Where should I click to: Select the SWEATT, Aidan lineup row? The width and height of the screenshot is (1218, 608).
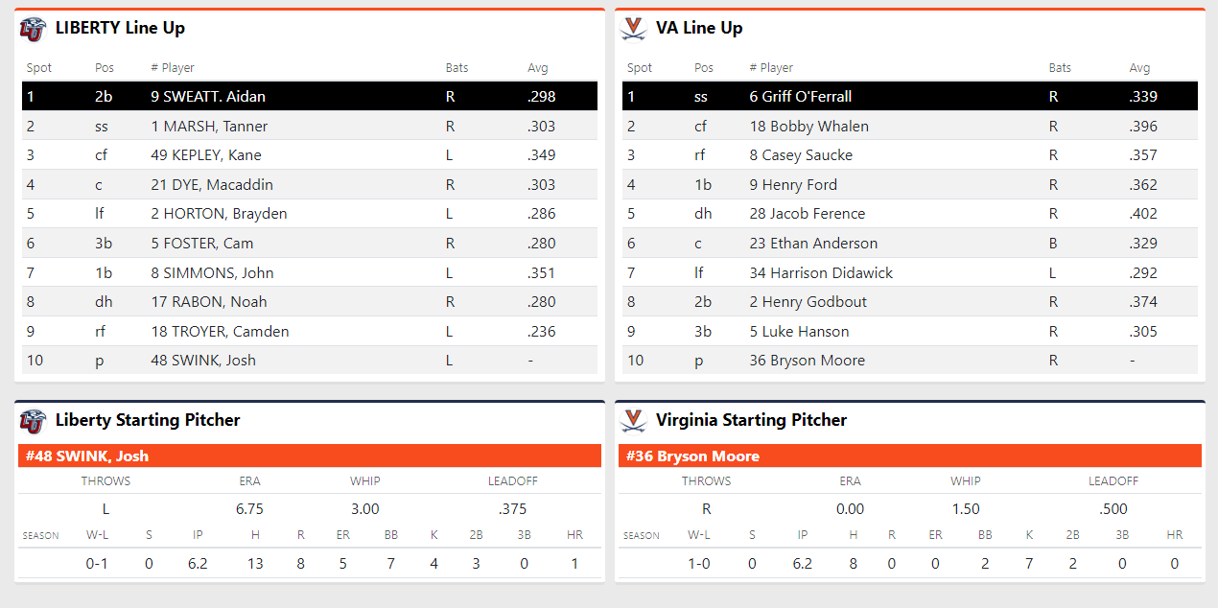click(x=309, y=96)
